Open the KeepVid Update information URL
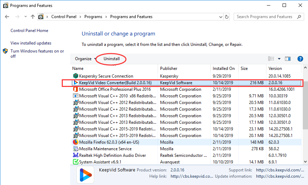Image resolution: width=308 pixels, height=185 pixels. [280, 176]
